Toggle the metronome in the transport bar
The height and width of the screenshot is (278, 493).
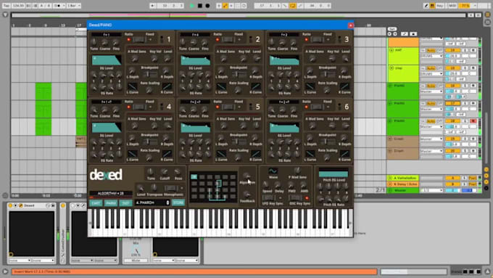[x=58, y=6]
